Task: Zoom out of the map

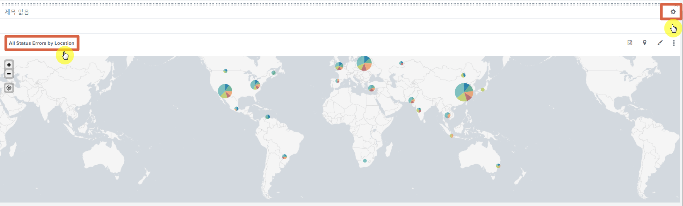Action: [x=9, y=74]
